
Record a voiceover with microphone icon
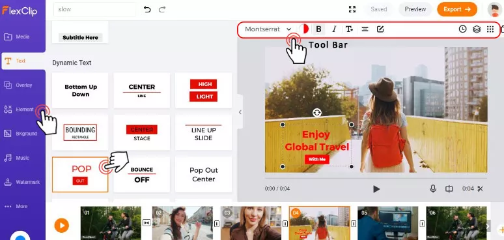tap(433, 189)
